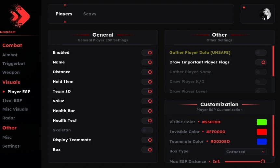The width and height of the screenshot is (280, 168).
Task: Click the blue Teammate Color swatch
Action: pyautogui.click(x=261, y=141)
